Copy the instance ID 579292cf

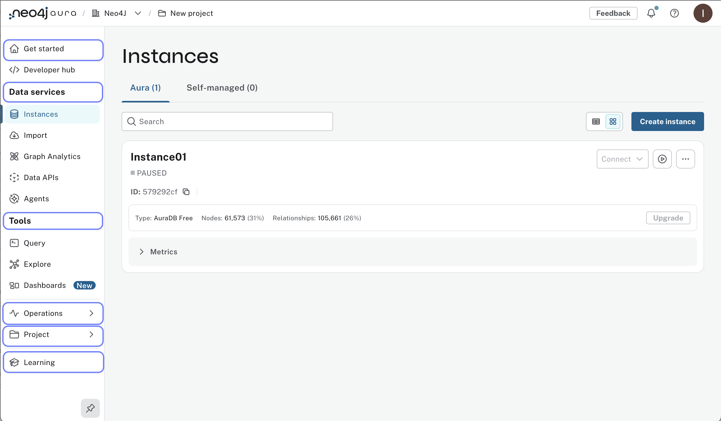[186, 192]
